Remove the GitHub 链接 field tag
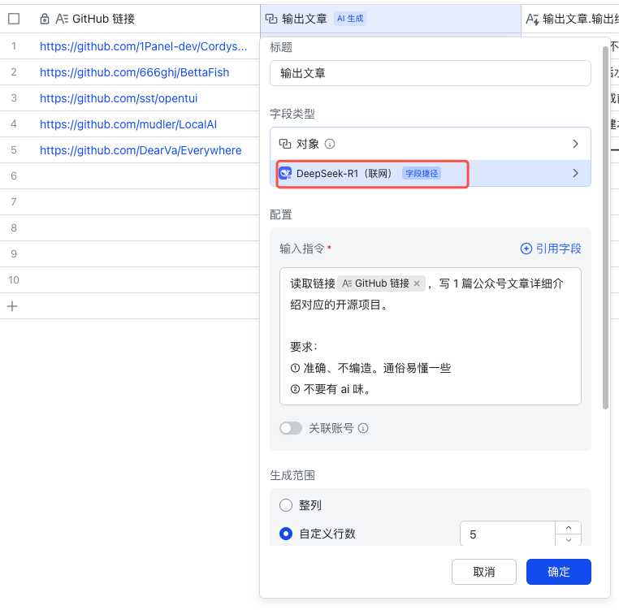This screenshot has width=619, height=610. (417, 283)
